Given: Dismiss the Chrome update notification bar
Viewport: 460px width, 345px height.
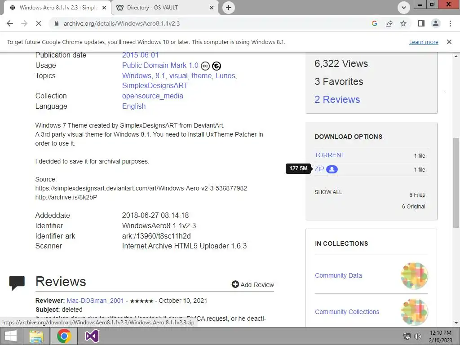Looking at the screenshot, I should (x=449, y=42).
